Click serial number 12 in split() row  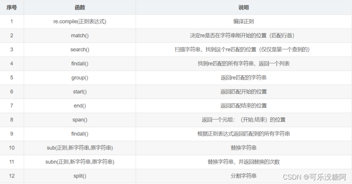click(x=12, y=176)
